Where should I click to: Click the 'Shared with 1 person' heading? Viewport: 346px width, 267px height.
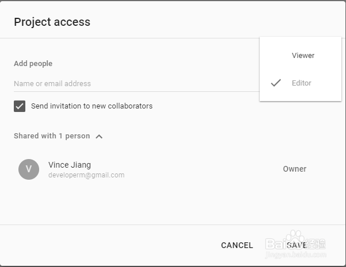tap(52, 136)
